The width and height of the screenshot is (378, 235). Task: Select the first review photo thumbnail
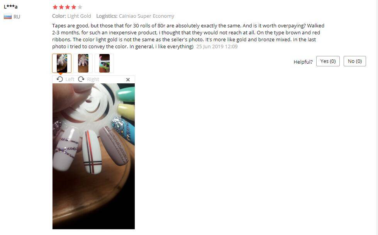[62, 63]
